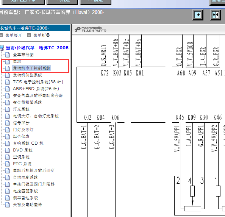
Task: Click the 菜单展开 list icon
Action: [x=1, y=35]
